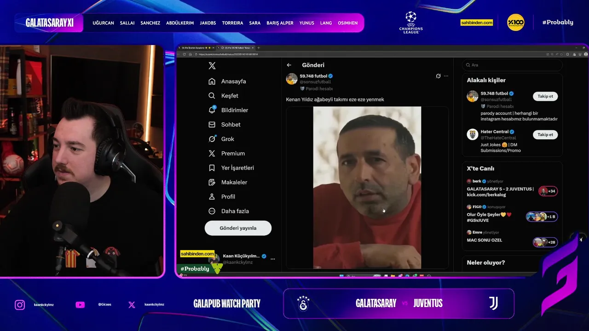
Task: Click @TheHateCentral handle
Action: (498, 138)
